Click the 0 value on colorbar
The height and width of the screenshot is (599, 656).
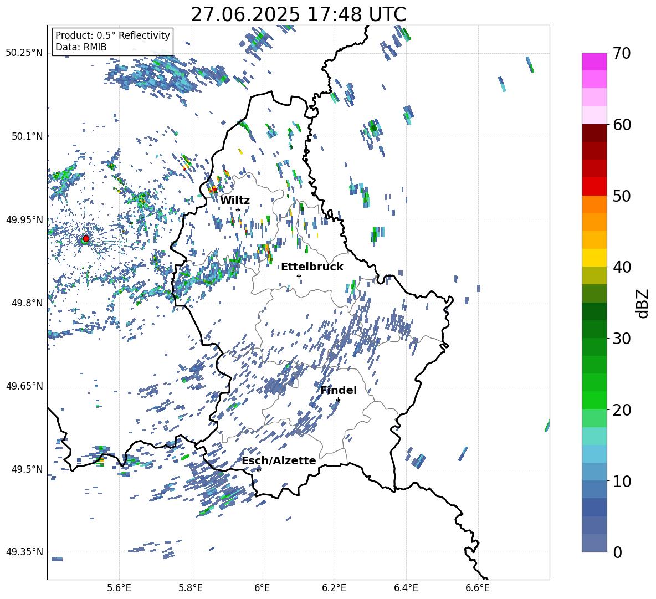click(x=617, y=552)
